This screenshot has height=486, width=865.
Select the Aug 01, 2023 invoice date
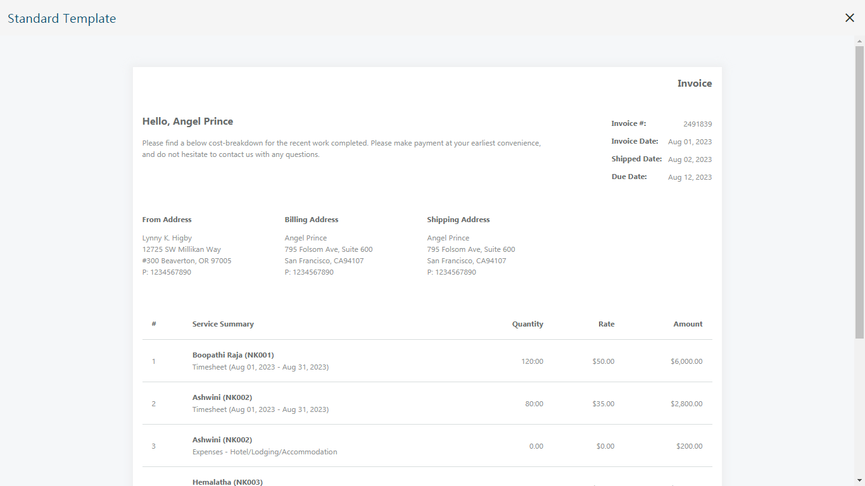point(690,142)
